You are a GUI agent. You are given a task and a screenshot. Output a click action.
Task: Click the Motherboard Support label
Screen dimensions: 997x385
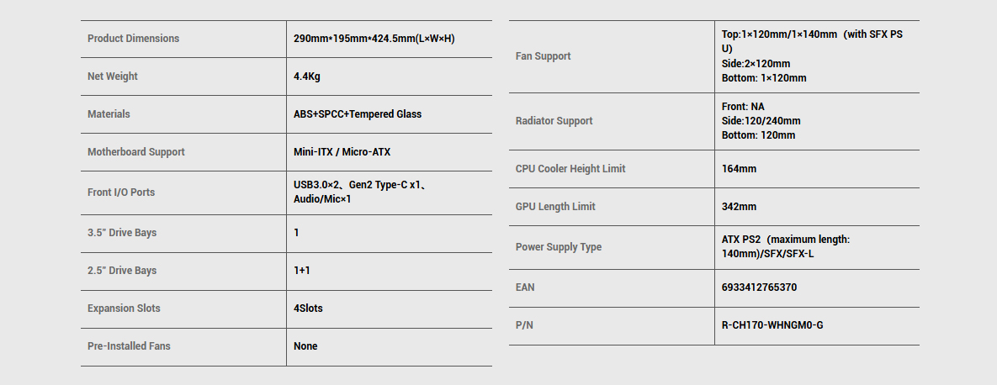(x=136, y=152)
